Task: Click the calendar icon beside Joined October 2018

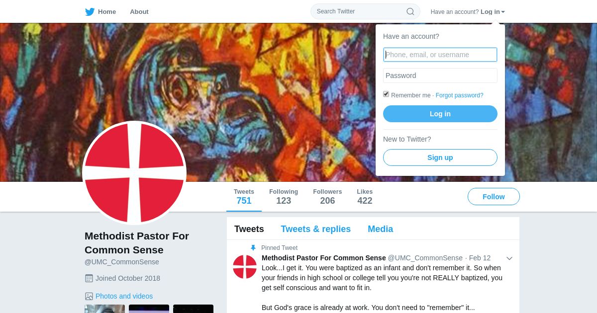Action: coord(89,278)
